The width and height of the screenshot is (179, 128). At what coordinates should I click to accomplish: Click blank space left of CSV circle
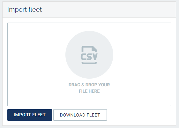[x=36, y=55]
